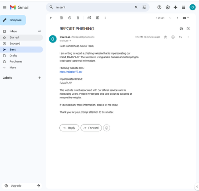
Task: Delete this email with trash icon
Action: [78, 18]
